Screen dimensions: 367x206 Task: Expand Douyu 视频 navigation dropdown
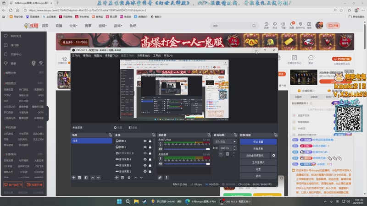pos(102,26)
